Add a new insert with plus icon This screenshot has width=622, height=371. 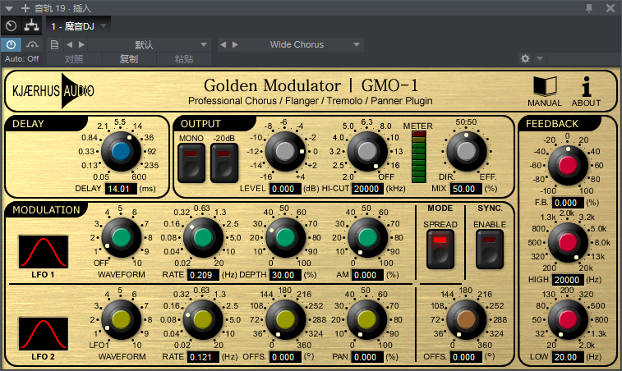25,8
